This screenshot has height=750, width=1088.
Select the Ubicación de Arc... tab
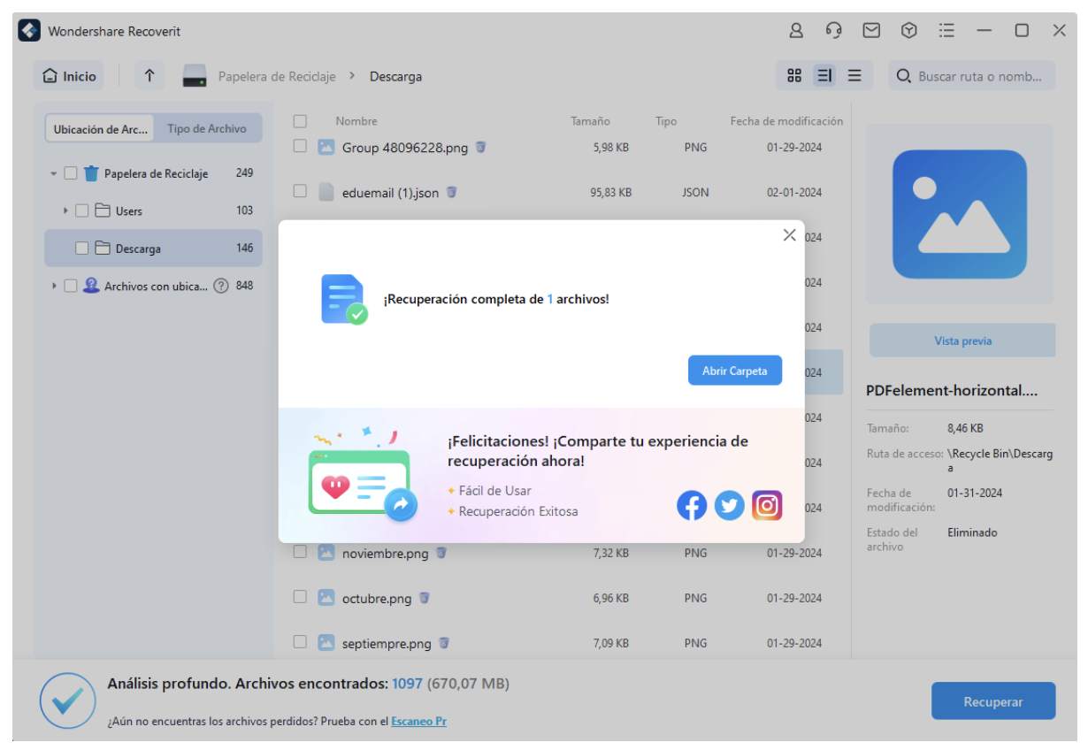[x=100, y=128]
